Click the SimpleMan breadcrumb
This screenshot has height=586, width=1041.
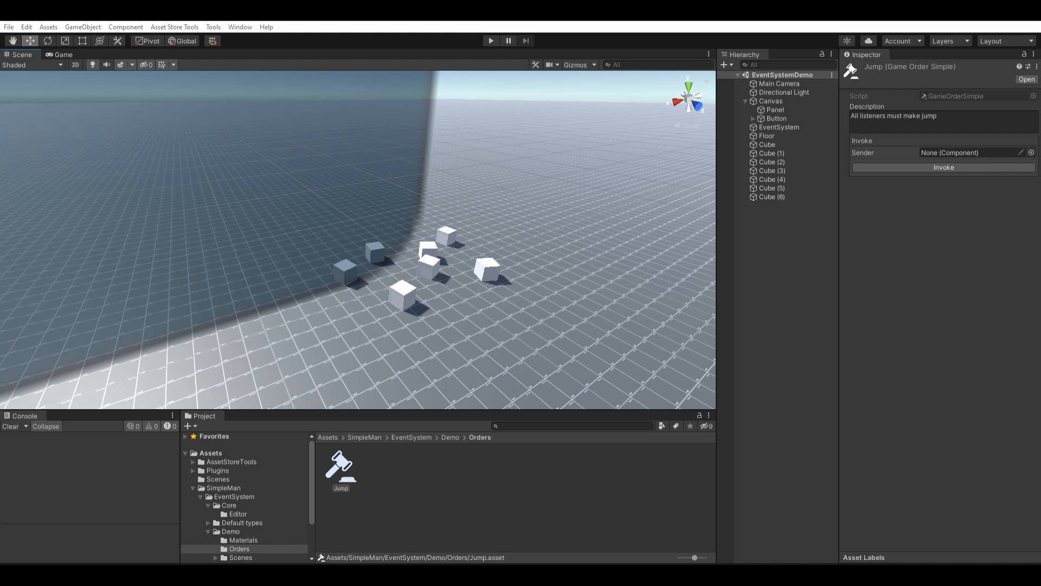(x=364, y=437)
